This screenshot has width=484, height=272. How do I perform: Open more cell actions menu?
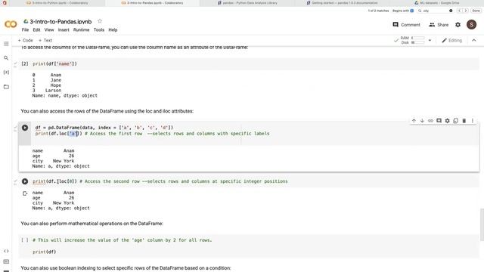472,121
